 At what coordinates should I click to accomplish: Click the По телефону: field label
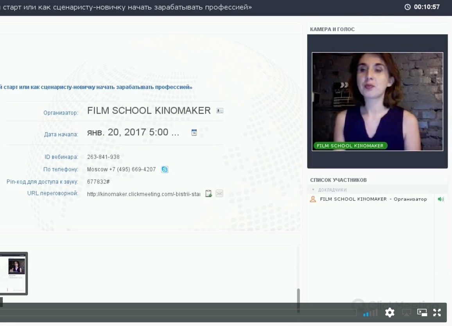(61, 170)
